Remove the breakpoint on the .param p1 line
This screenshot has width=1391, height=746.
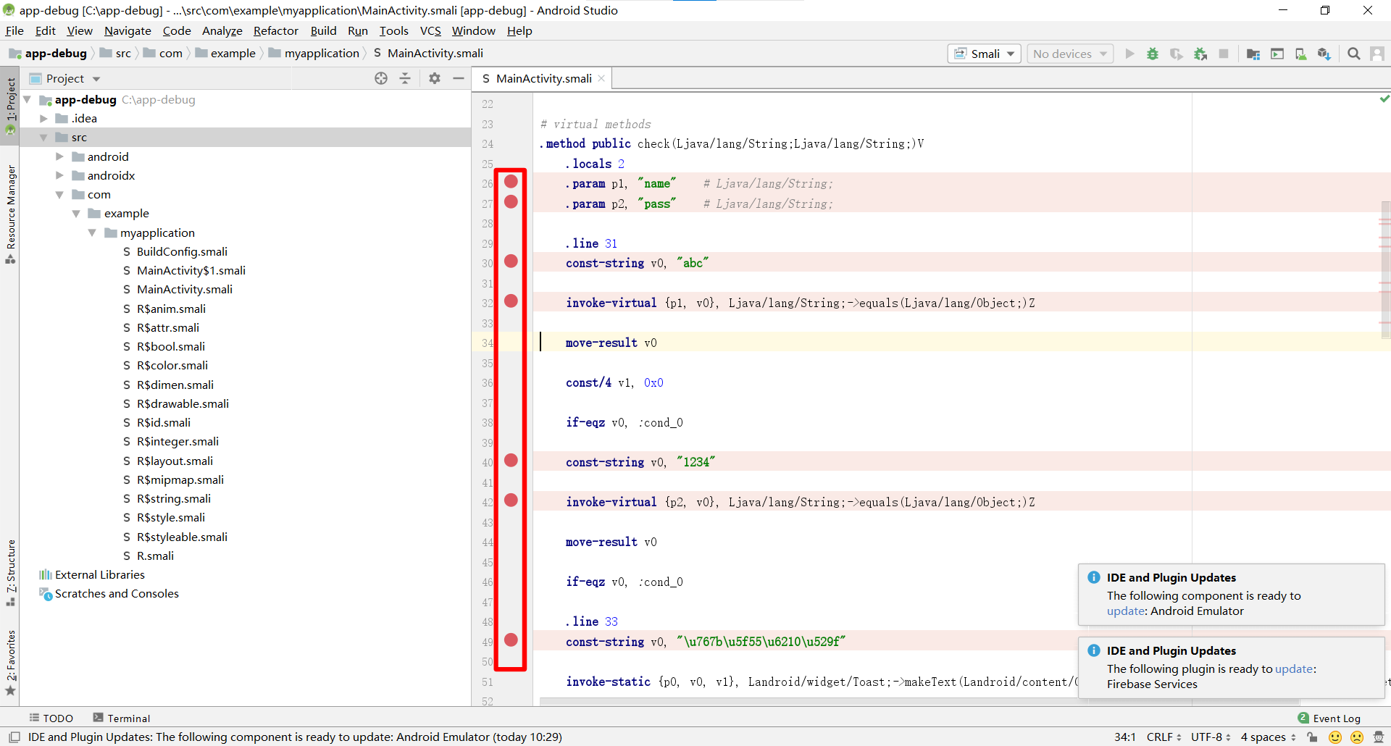coord(511,182)
